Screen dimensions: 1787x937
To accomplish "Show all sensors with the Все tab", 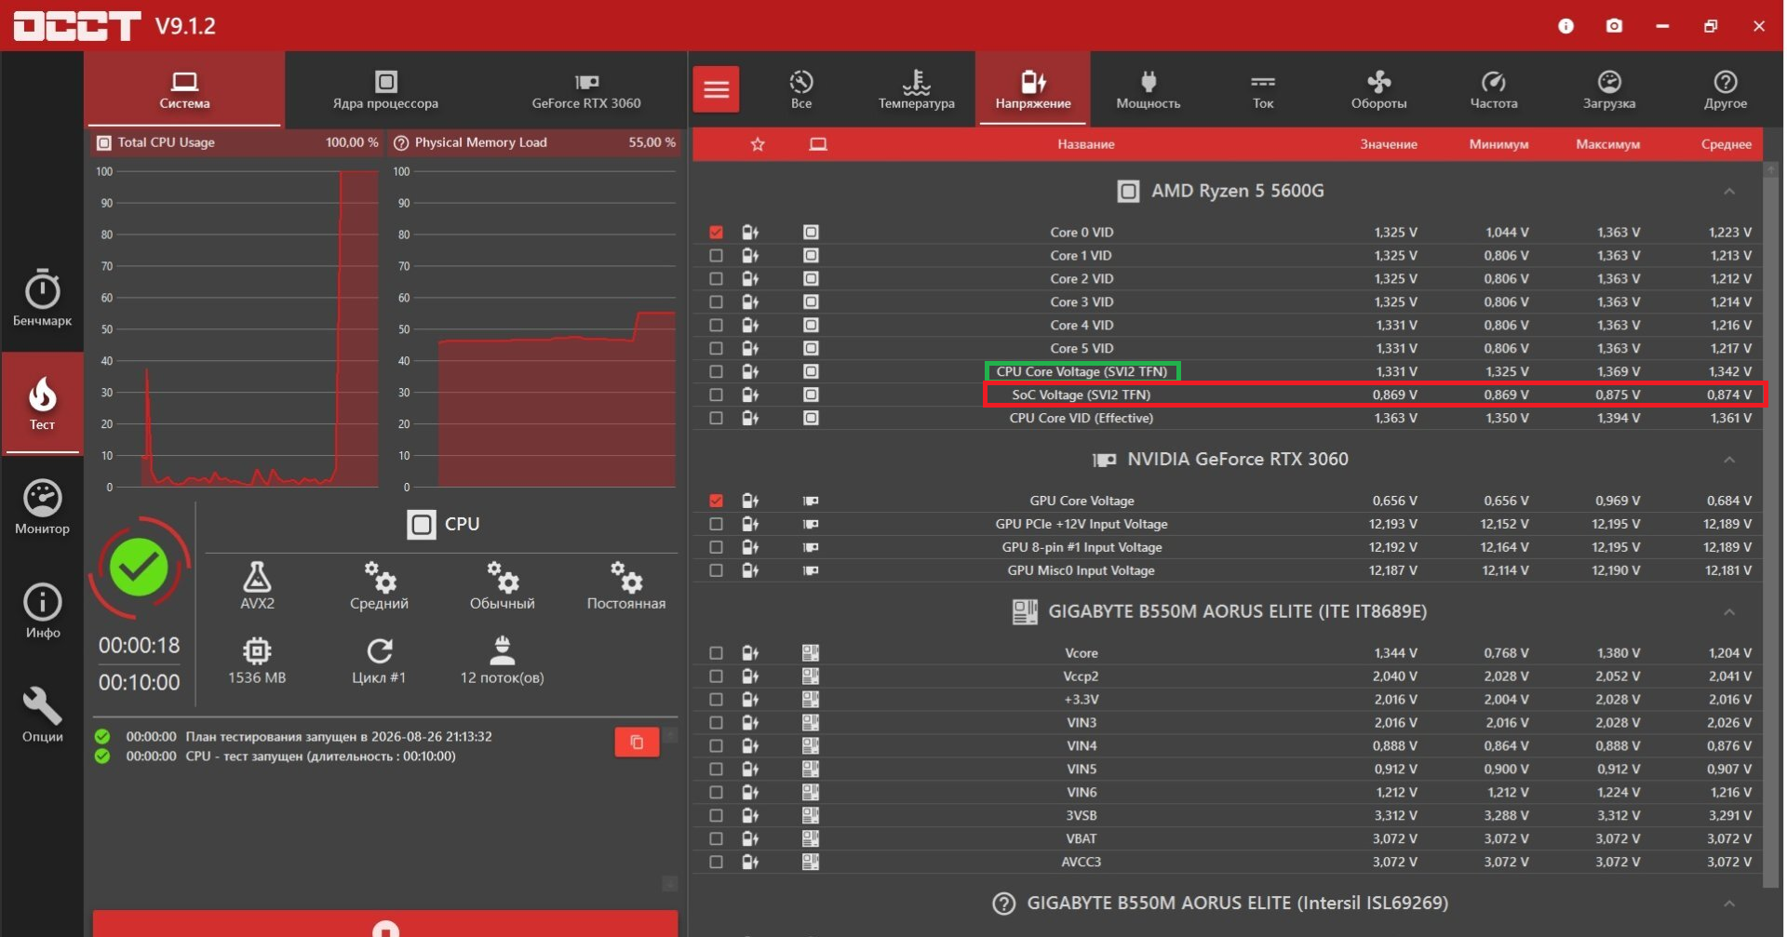I will pos(801,89).
